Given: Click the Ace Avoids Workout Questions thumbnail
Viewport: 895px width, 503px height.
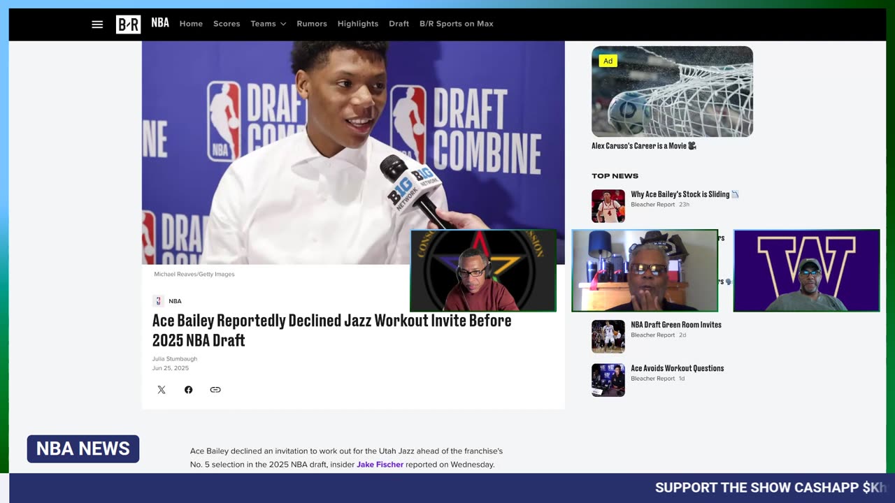Looking at the screenshot, I should [608, 380].
